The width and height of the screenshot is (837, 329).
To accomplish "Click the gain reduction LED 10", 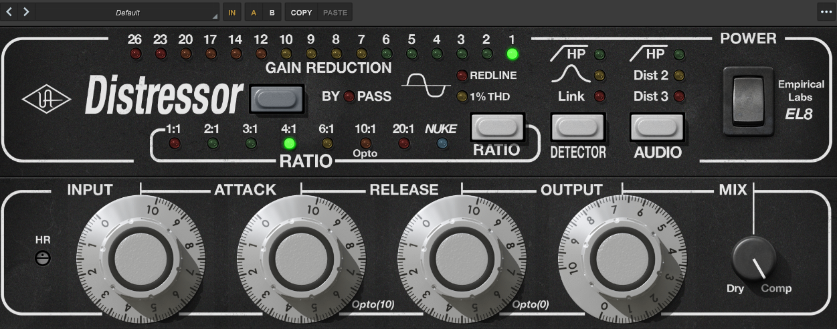I will [286, 53].
